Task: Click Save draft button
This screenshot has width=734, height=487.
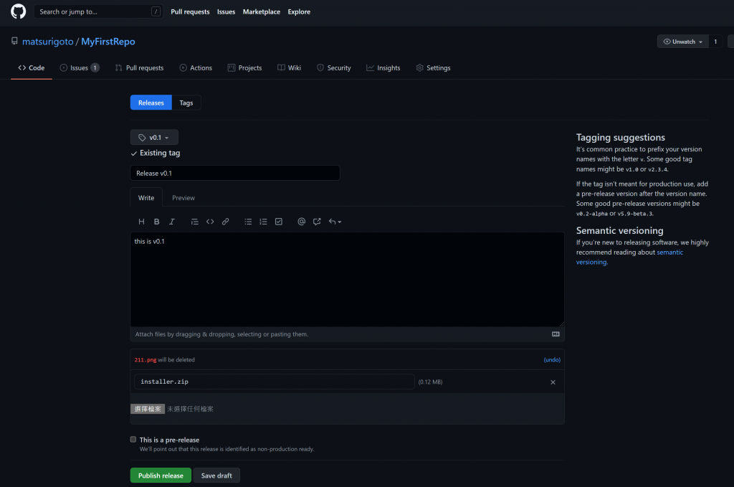Action: pos(216,476)
